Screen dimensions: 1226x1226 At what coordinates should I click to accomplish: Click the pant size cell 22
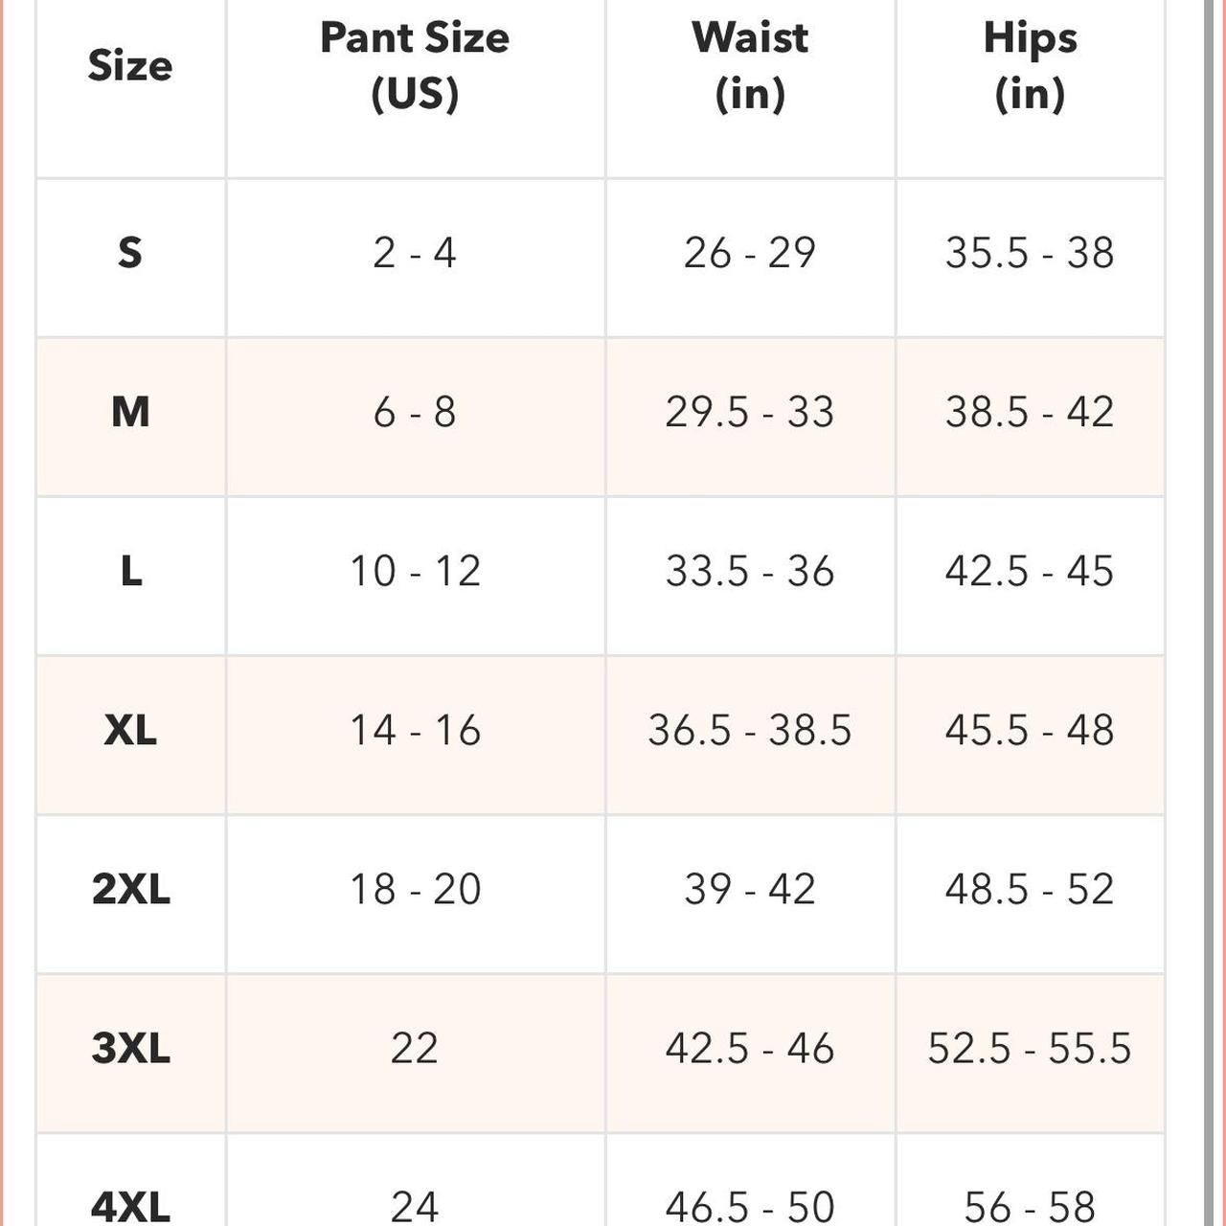[415, 1048]
